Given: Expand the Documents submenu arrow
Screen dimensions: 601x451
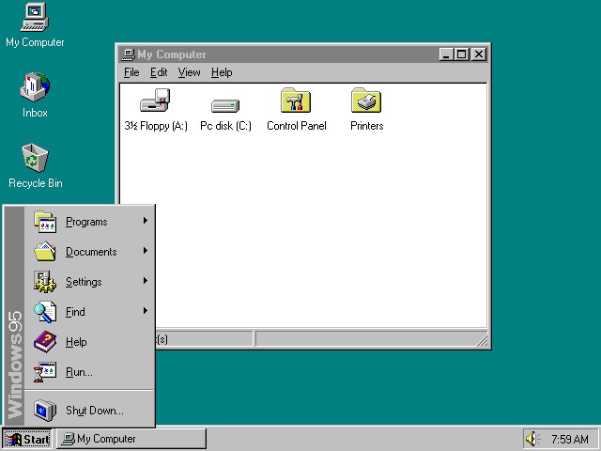Looking at the screenshot, I should (x=146, y=251).
